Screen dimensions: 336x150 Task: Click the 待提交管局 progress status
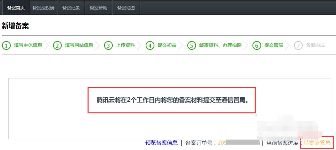click(x=317, y=143)
